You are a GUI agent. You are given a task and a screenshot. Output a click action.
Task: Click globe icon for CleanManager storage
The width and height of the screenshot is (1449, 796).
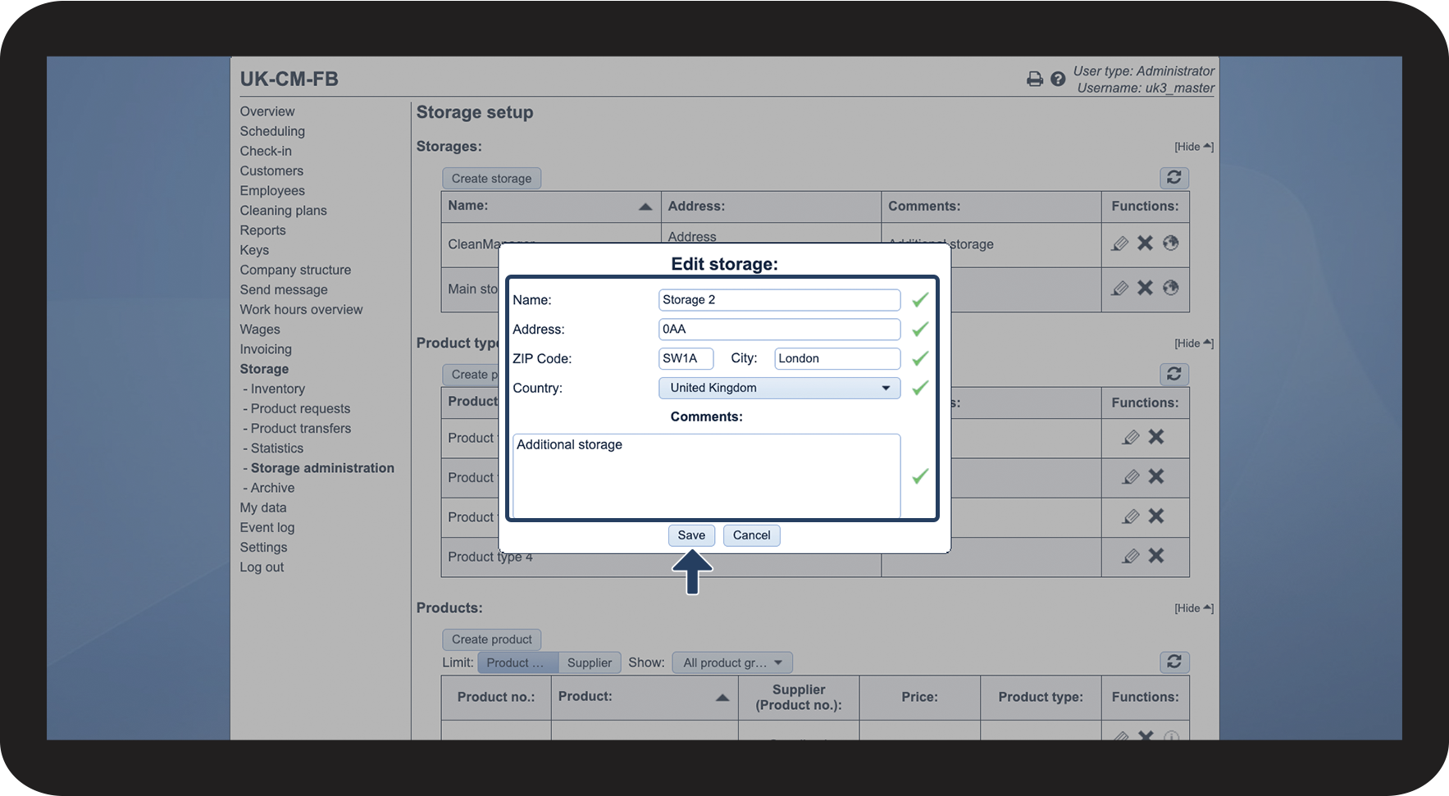tap(1170, 243)
